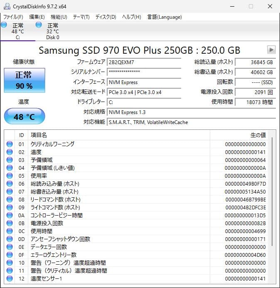Click the status orb for ID 03 予備領域
The width and height of the screenshot is (280, 288).
coord(10,160)
